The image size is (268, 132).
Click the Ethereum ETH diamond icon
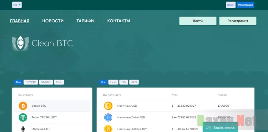(23, 129)
